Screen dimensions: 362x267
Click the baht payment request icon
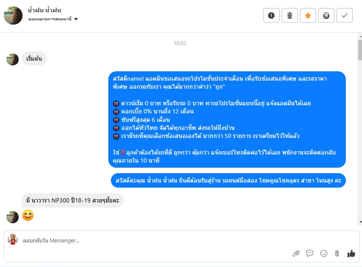(337, 253)
